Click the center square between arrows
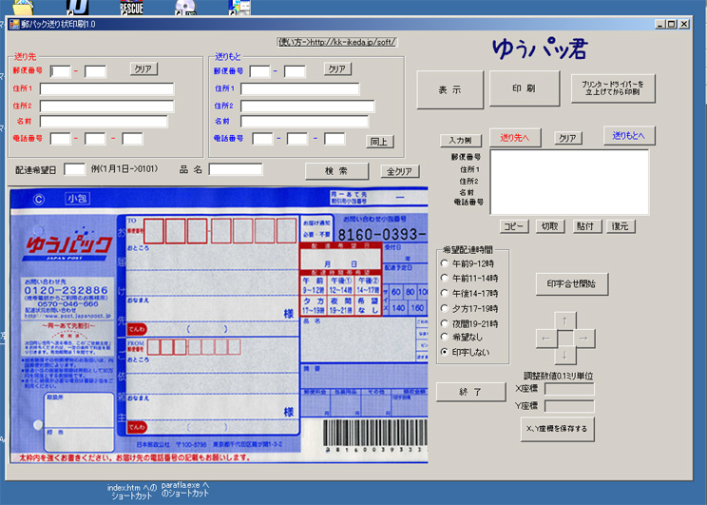 tap(565, 339)
